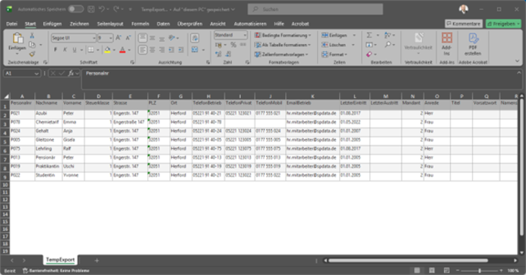Click the decrease font size icon
526x275 pixels.
click(x=128, y=38)
